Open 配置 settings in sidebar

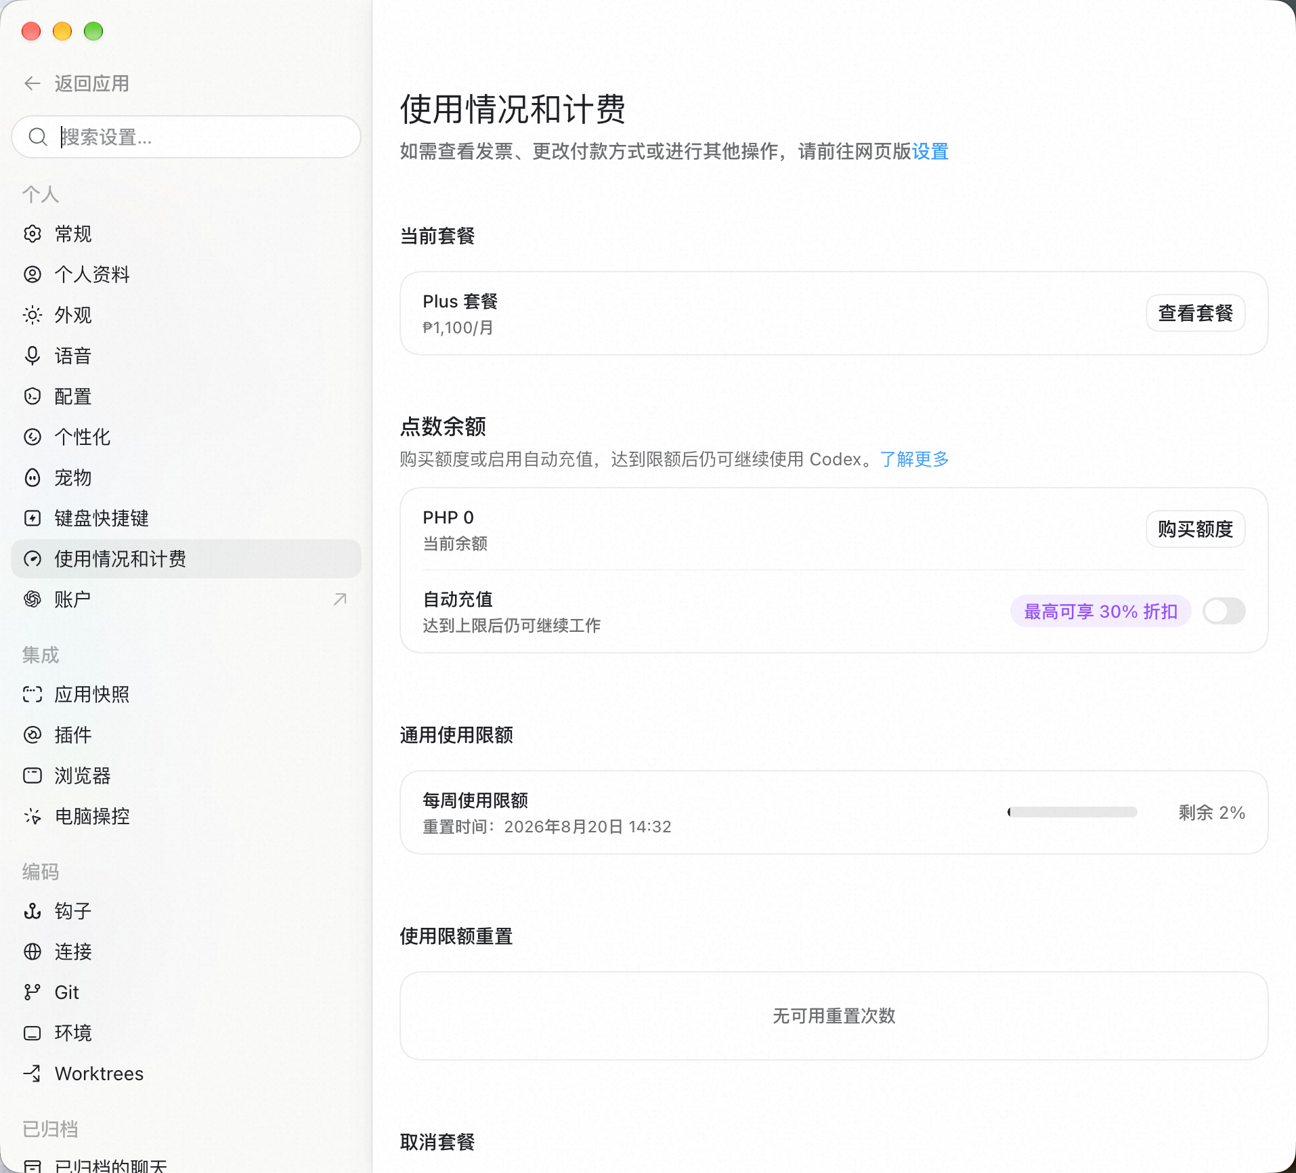click(186, 396)
